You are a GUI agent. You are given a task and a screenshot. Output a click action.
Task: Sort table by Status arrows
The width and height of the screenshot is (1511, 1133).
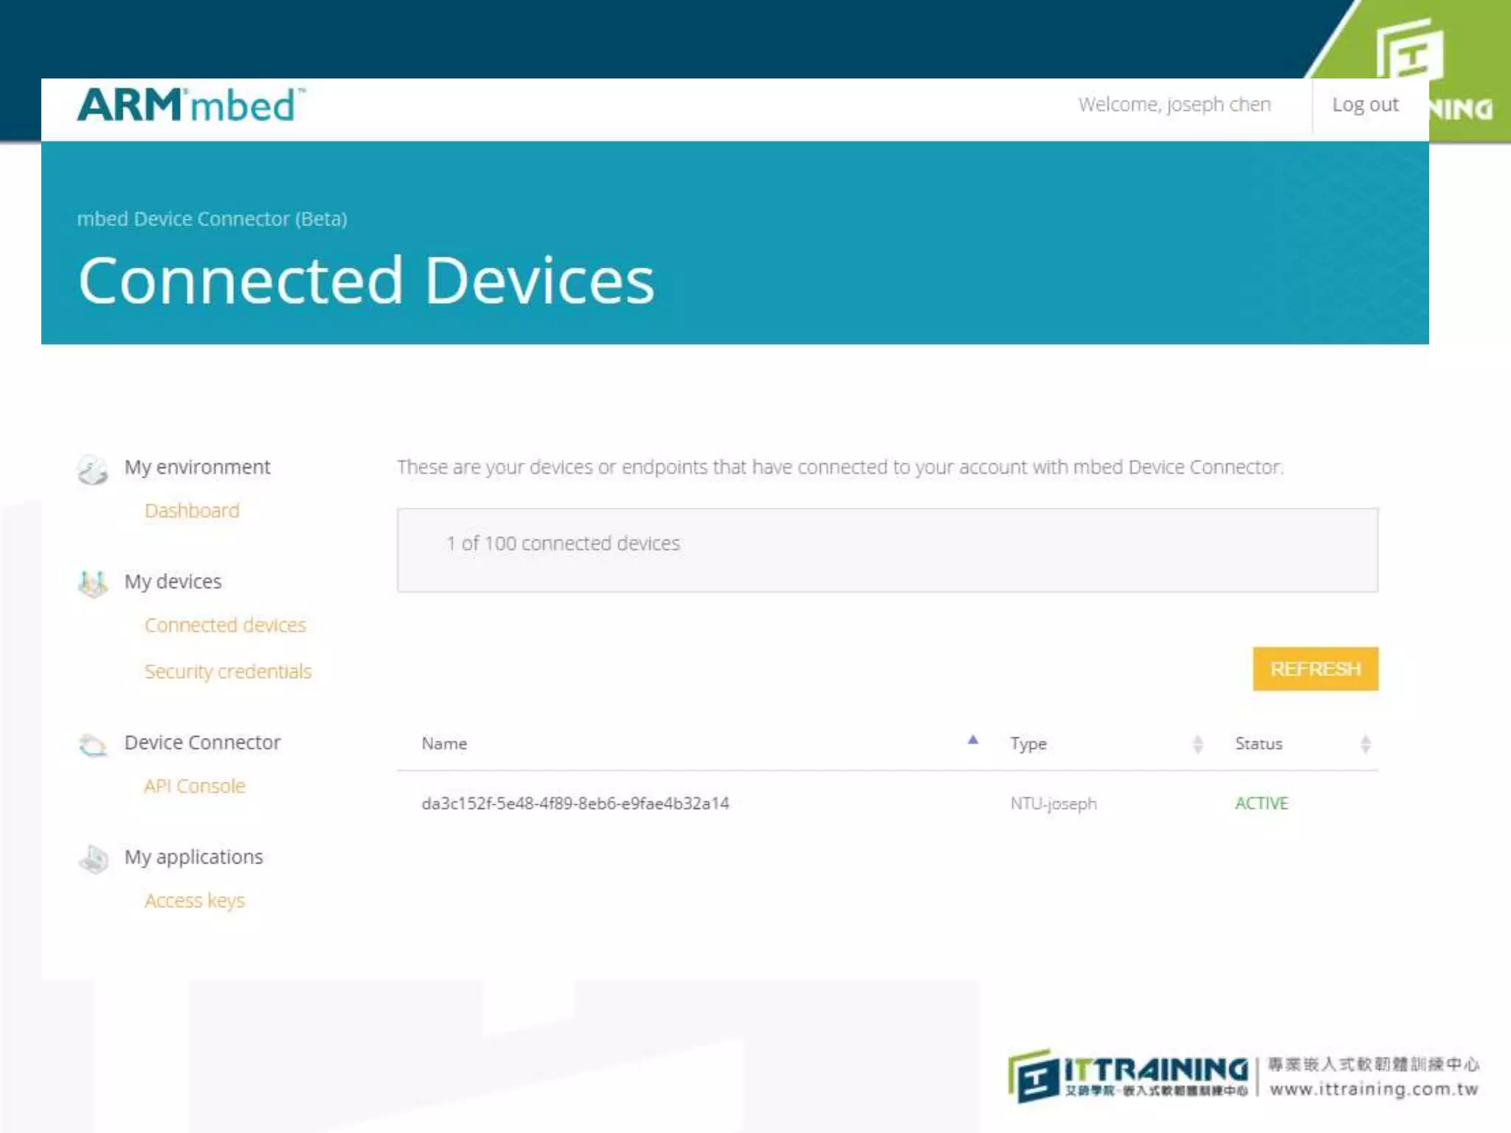tap(1365, 744)
